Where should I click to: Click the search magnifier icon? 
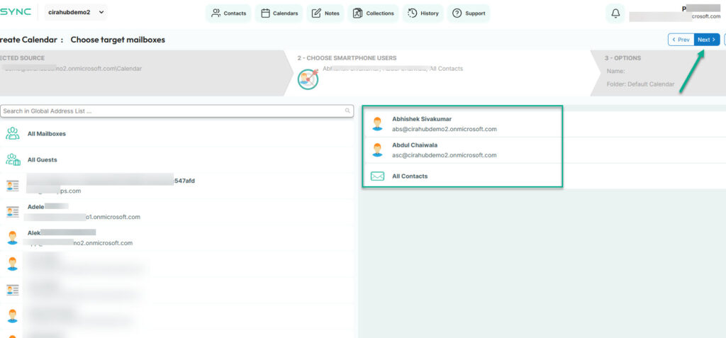pos(347,111)
